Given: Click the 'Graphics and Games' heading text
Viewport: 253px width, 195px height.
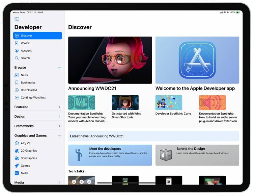Looking at the screenshot, I should 30,136.
